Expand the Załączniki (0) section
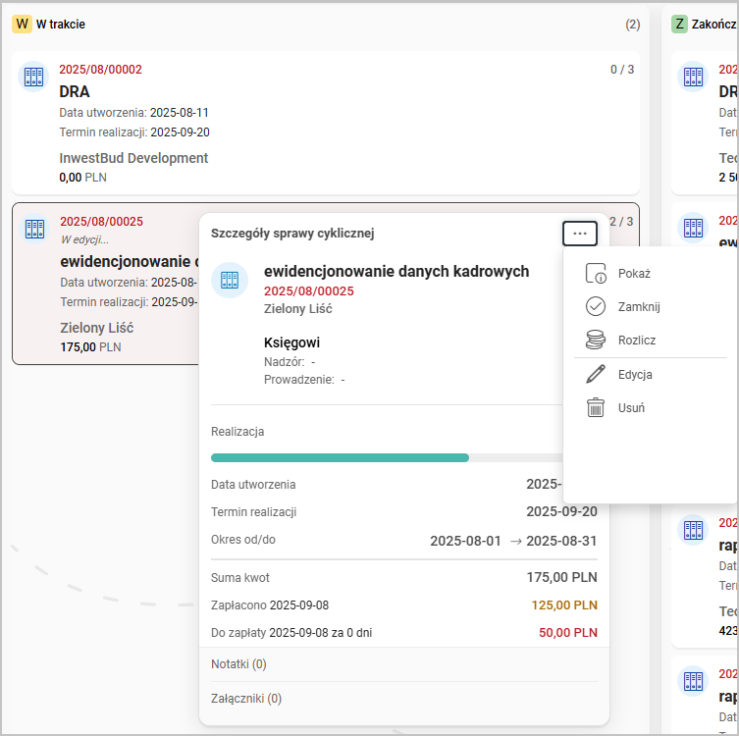Viewport: 739px width, 736px height. [x=246, y=699]
